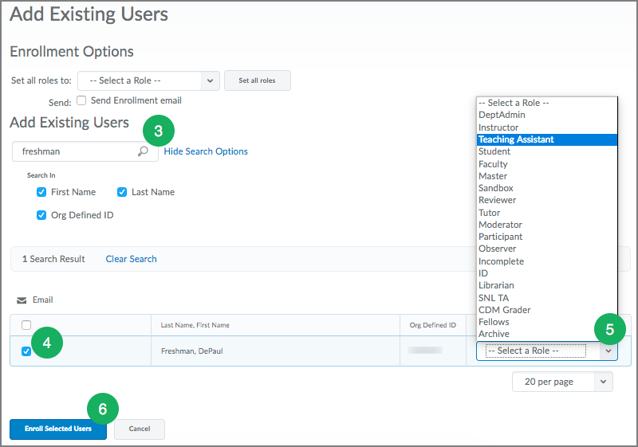
Task: Check the select-all checkbox in the table header
Action: 26,325
